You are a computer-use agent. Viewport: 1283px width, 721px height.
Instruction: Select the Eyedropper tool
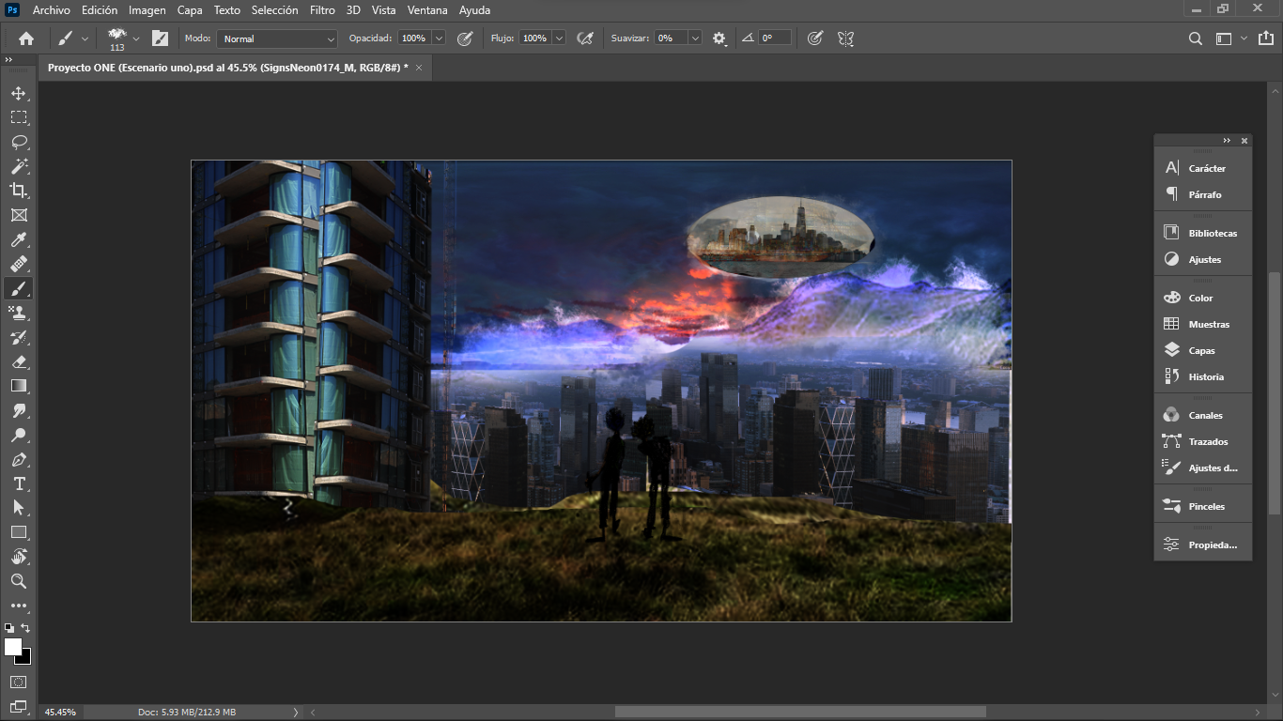coord(19,239)
